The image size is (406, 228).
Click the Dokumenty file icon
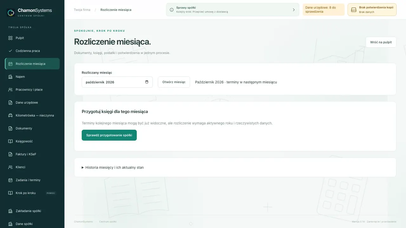(x=10, y=128)
